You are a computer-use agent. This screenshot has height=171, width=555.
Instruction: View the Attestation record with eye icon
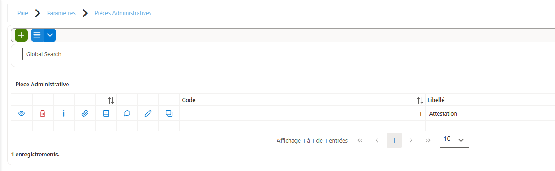tap(22, 113)
